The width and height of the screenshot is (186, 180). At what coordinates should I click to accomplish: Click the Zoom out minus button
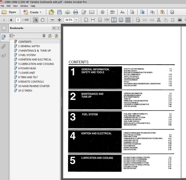(x=52, y=20)
